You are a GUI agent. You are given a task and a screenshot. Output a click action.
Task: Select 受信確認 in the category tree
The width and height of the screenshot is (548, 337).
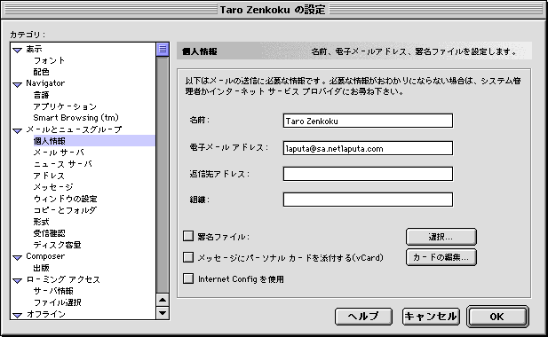pyautogui.click(x=49, y=233)
